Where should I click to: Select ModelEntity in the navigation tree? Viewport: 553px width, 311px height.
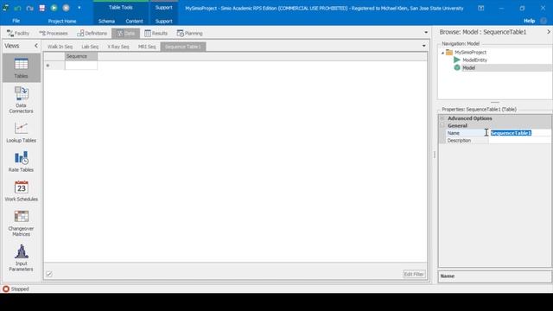point(474,60)
